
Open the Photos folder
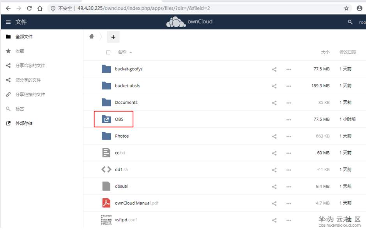pyautogui.click(x=122, y=136)
